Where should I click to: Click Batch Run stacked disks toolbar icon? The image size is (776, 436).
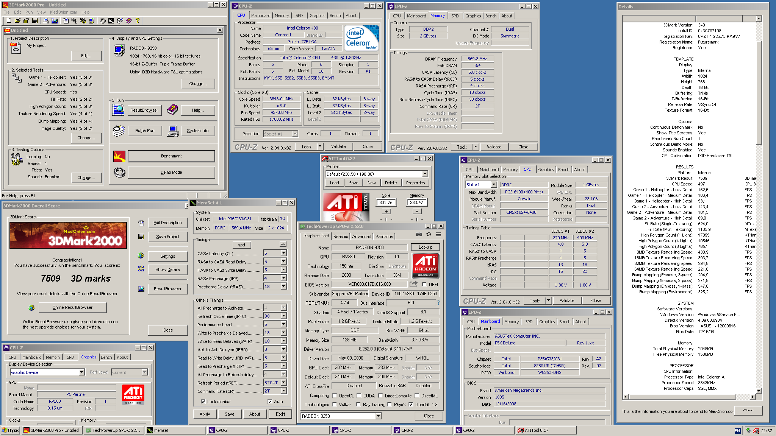(120, 20)
